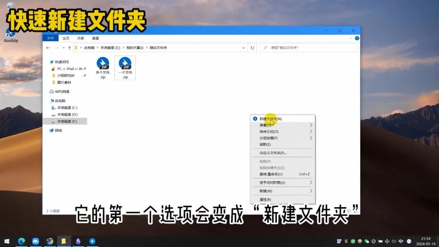Select the 一个文件.zip archive

point(125,64)
